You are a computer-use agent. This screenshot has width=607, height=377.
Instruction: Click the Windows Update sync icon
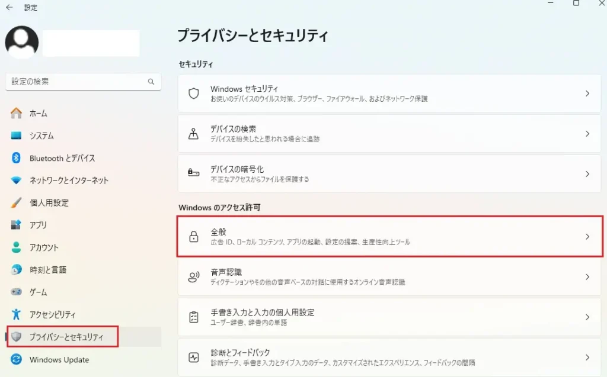[x=16, y=359]
